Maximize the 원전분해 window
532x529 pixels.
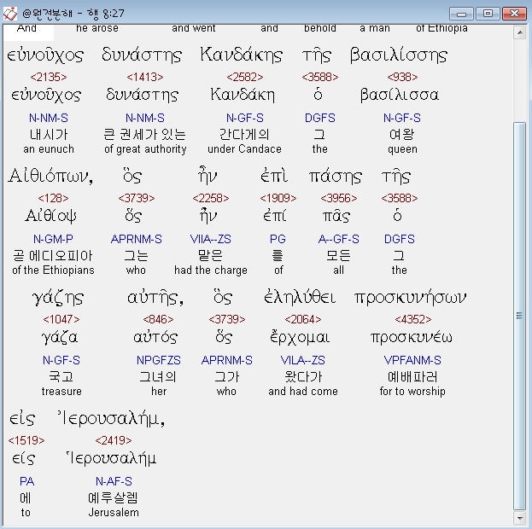(x=488, y=14)
